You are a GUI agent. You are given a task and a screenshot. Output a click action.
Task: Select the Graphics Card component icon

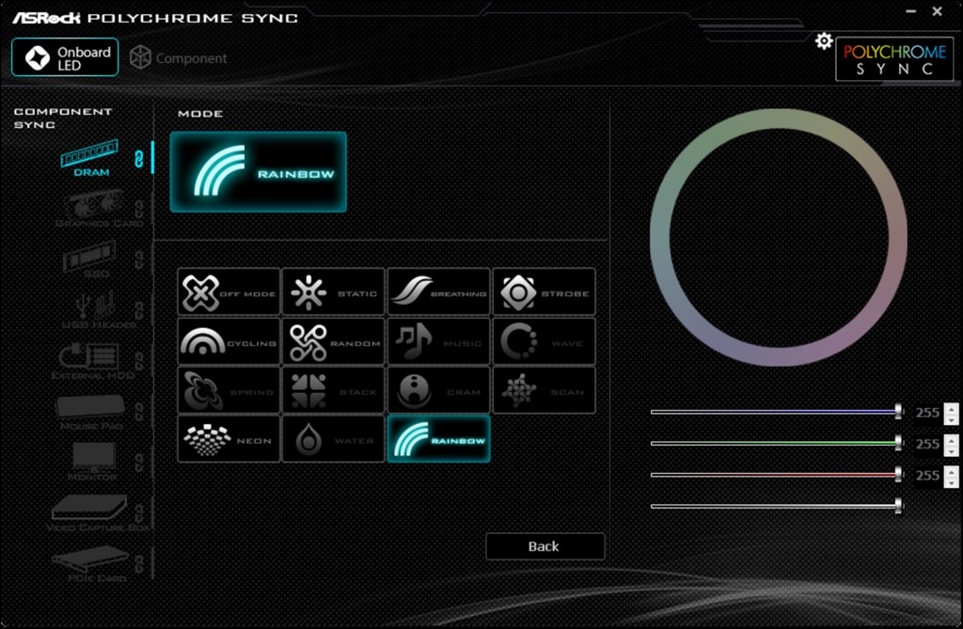click(98, 209)
